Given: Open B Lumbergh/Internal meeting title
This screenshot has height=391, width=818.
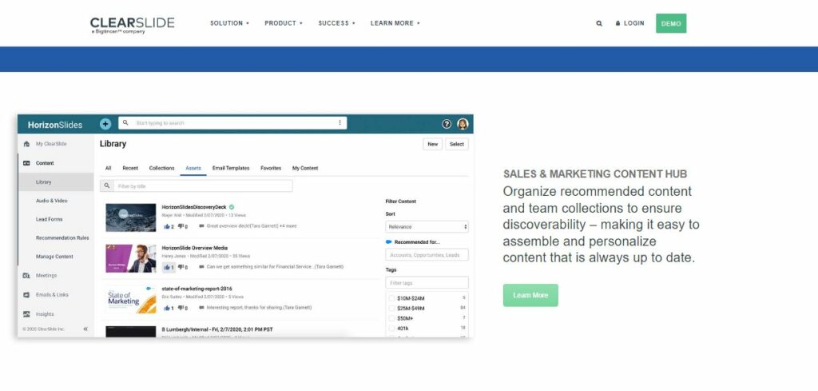Looking at the screenshot, I should click(x=217, y=330).
